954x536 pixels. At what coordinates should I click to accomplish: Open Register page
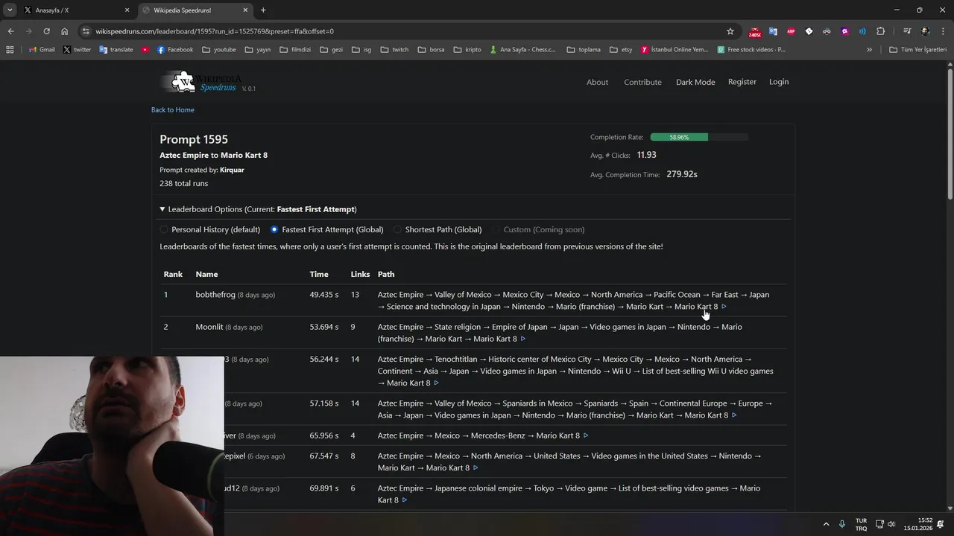pos(742,82)
